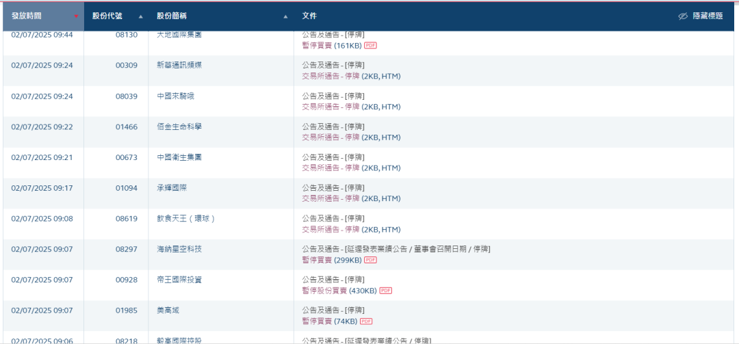This screenshot has height=344, width=739.
Task: Select the stock name 飲食天王（環球）
Action: pyautogui.click(x=187, y=218)
